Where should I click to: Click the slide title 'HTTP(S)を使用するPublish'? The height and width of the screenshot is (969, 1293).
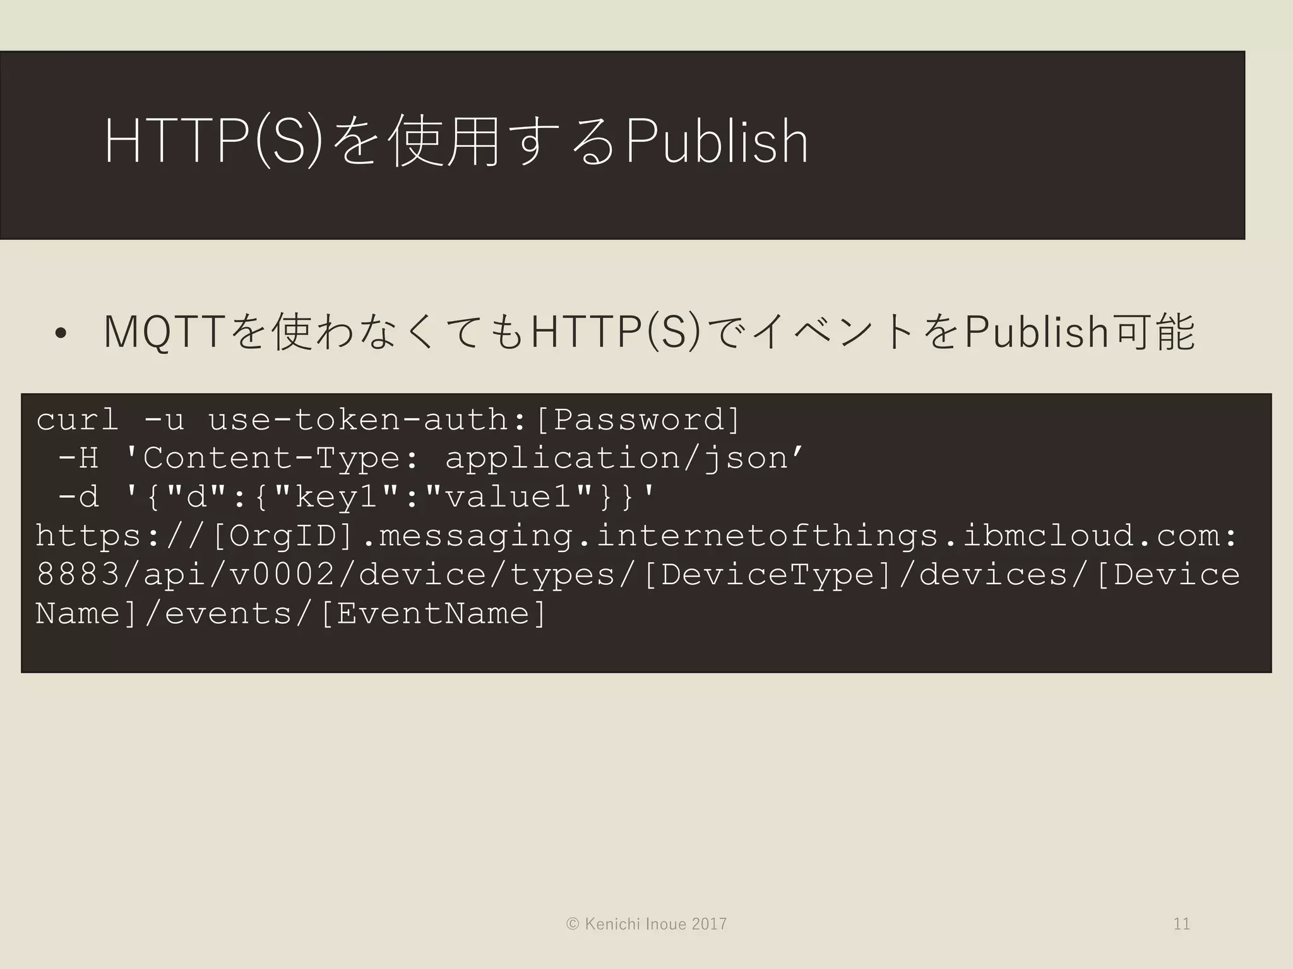[x=456, y=142]
